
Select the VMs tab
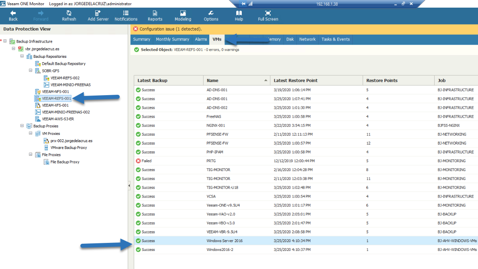[x=217, y=39]
